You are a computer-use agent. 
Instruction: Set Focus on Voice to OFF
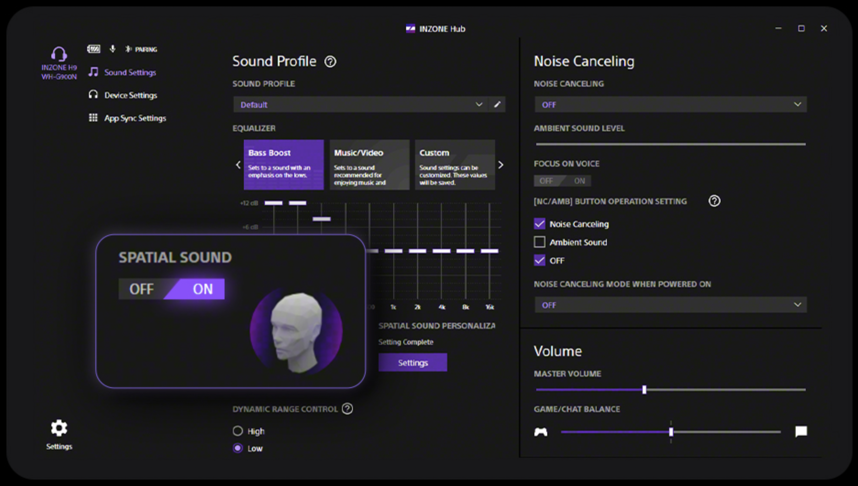pos(546,181)
